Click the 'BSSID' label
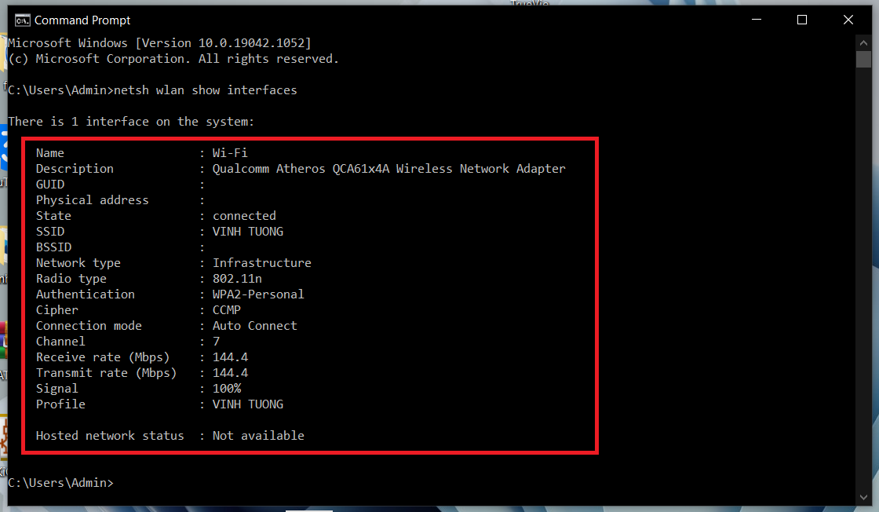Viewport: 879px width, 512px height. (x=54, y=247)
